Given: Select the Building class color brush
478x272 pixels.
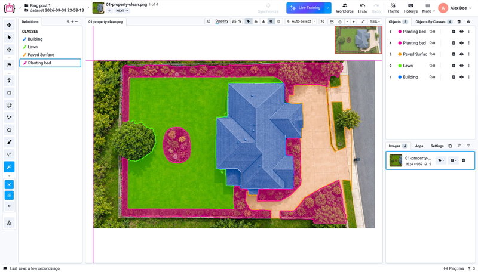Looking at the screenshot, I should 24,39.
